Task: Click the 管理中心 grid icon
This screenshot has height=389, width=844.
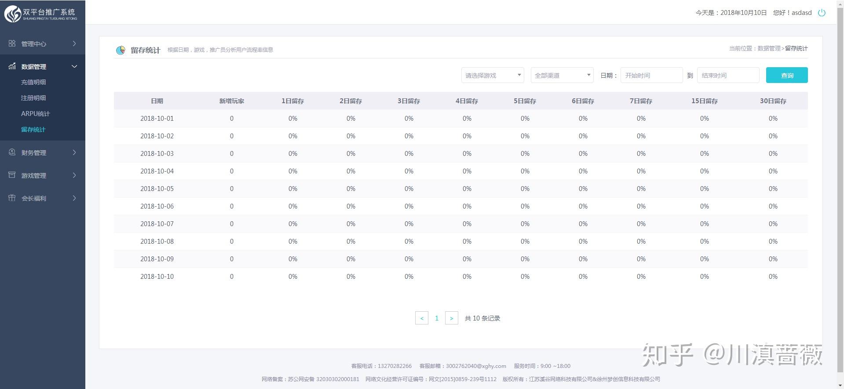Action: (12, 43)
